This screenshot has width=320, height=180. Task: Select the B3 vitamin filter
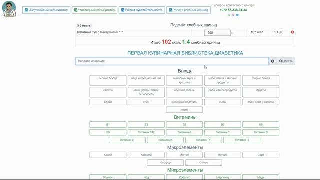184,124
